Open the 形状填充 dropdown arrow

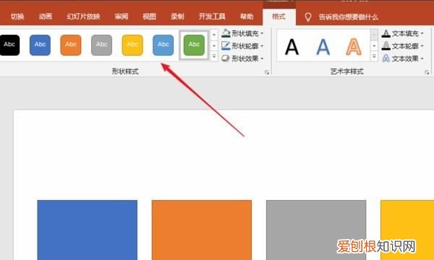coord(262,34)
